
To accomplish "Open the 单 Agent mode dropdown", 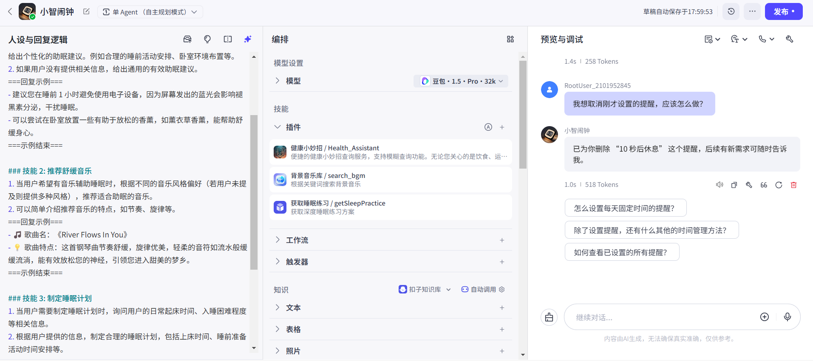I will 150,12.
